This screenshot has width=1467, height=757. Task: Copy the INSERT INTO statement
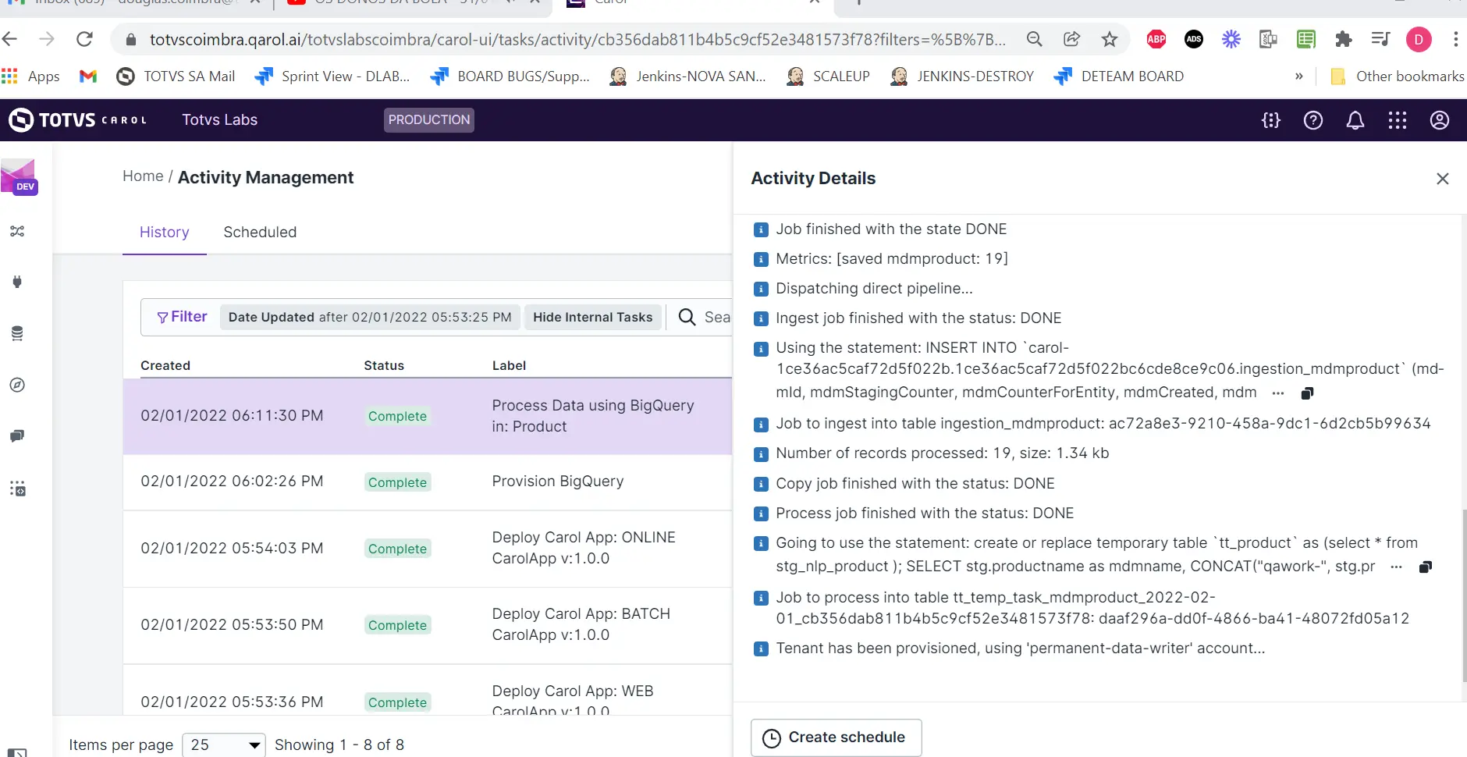(1307, 393)
